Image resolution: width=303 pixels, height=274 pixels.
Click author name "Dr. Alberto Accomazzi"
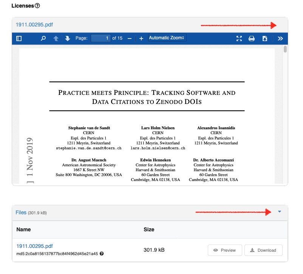point(213,160)
